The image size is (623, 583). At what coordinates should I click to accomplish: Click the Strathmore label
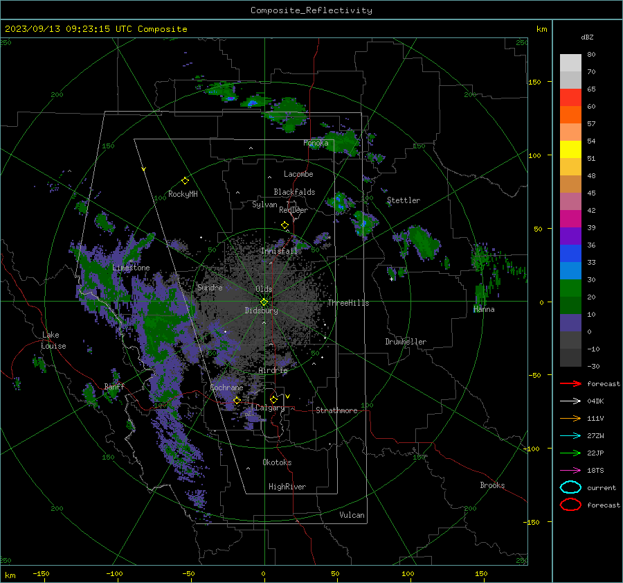pos(336,410)
